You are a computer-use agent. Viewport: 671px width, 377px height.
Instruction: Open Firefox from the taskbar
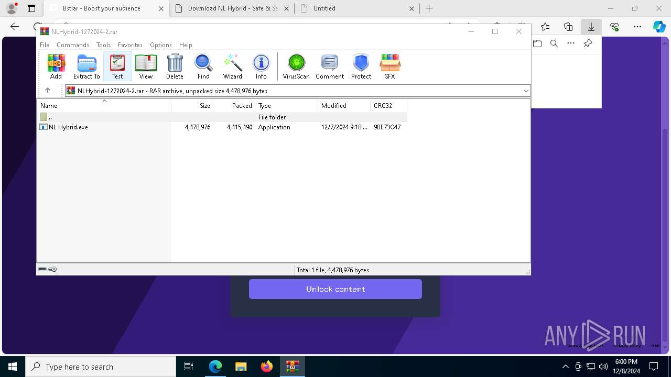266,367
